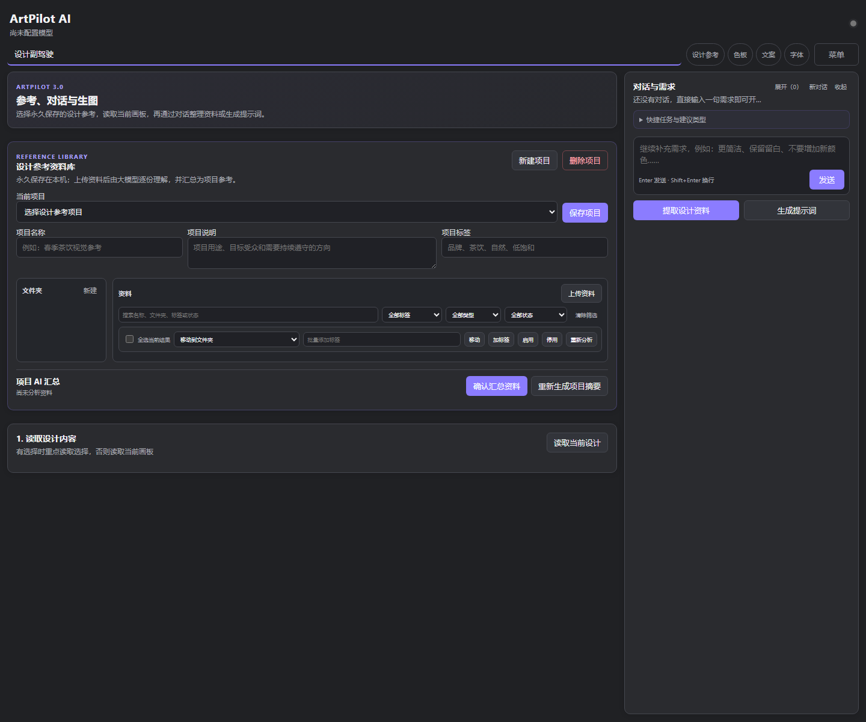Screen dimensions: 866x722
Task: Click the 删除项目 button
Action: (585, 161)
